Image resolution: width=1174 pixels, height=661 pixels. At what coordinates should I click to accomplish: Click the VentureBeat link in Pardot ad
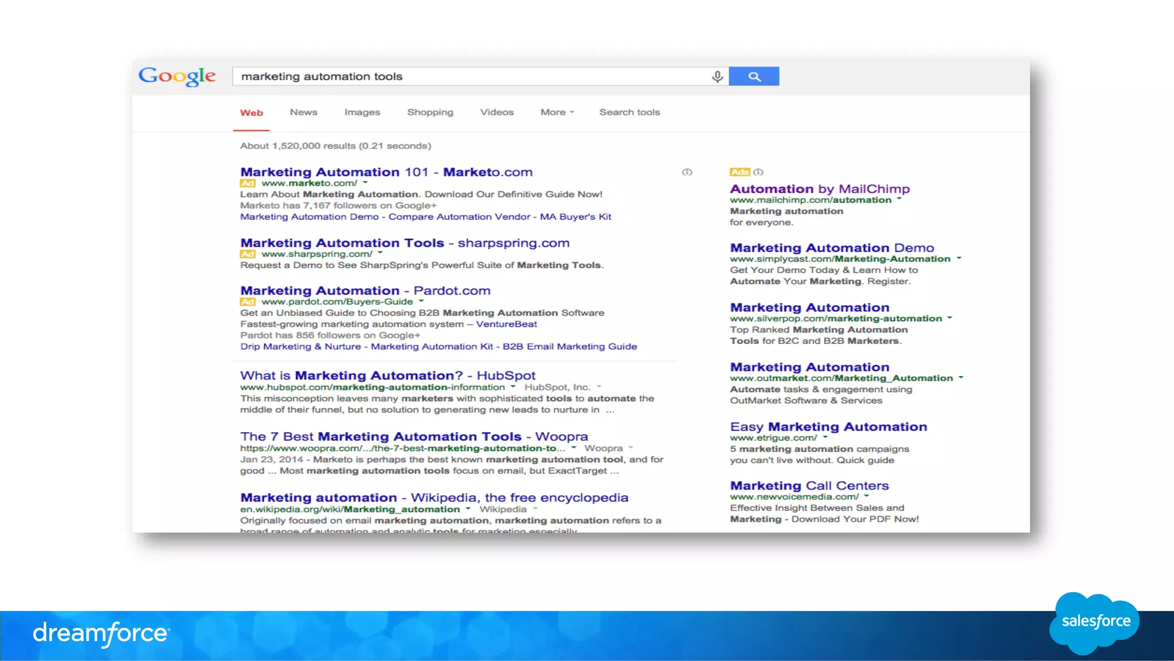point(506,324)
